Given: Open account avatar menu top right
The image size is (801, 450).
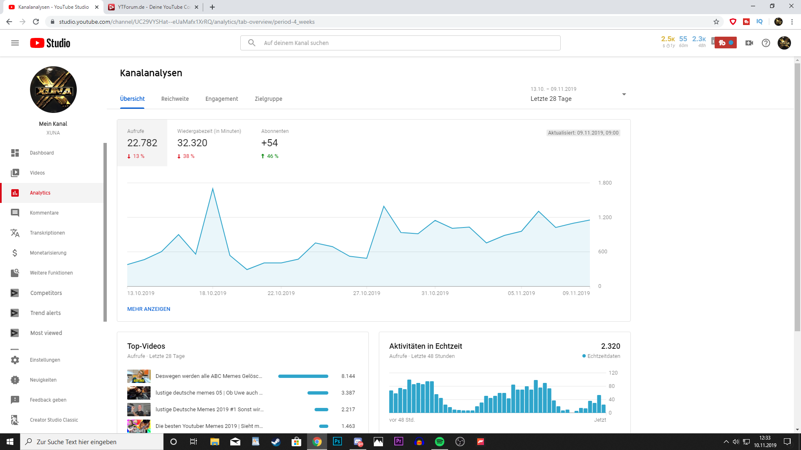Looking at the screenshot, I should tap(784, 43).
